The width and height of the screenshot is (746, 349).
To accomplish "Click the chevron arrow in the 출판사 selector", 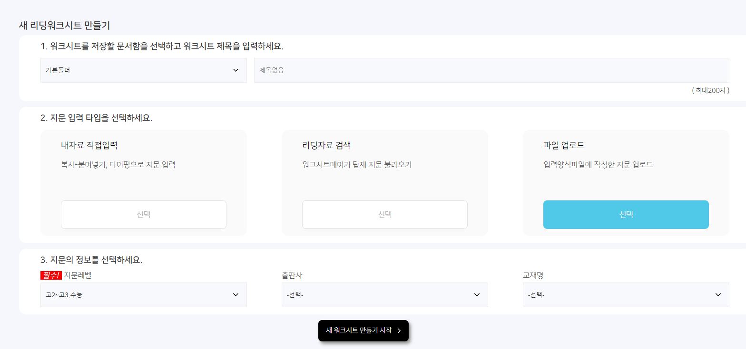I will [x=477, y=295].
